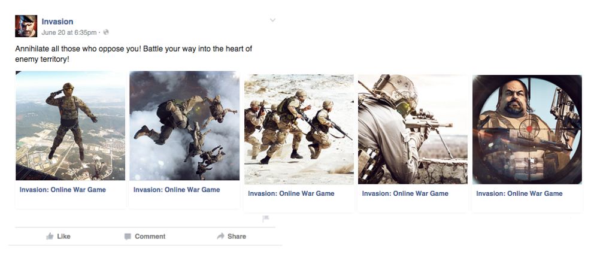
Task: Click last card's Invasion: Online War Game link
Action: tap(519, 193)
